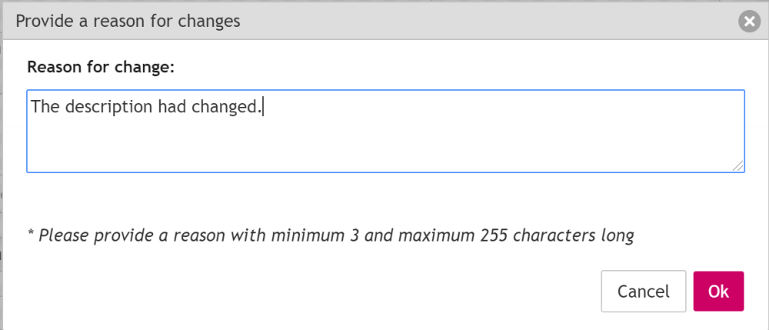The width and height of the screenshot is (769, 330).
Task: Click the word 'changes' in dialog title
Action: click(x=209, y=21)
